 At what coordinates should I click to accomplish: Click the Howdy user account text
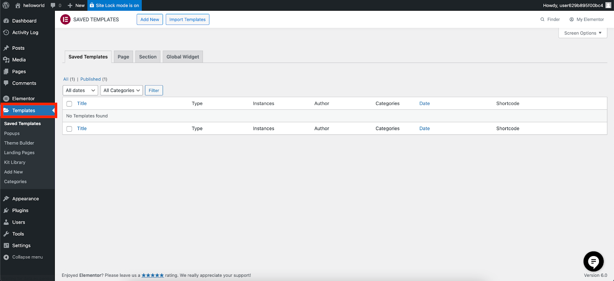pyautogui.click(x=573, y=5)
